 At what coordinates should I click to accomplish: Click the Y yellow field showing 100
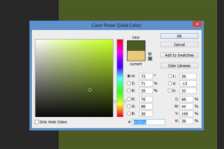point(186,114)
